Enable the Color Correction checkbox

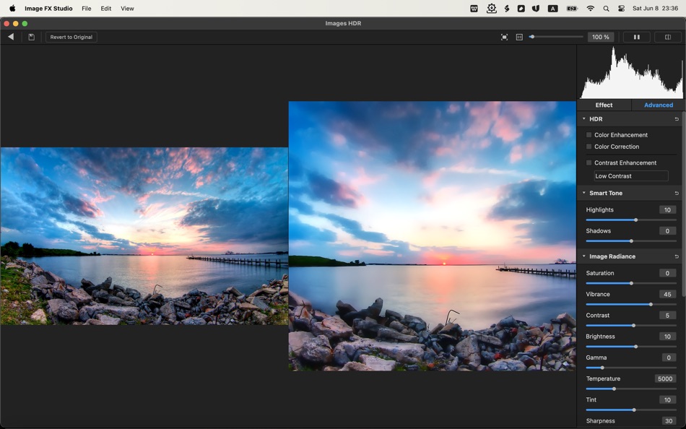click(589, 147)
